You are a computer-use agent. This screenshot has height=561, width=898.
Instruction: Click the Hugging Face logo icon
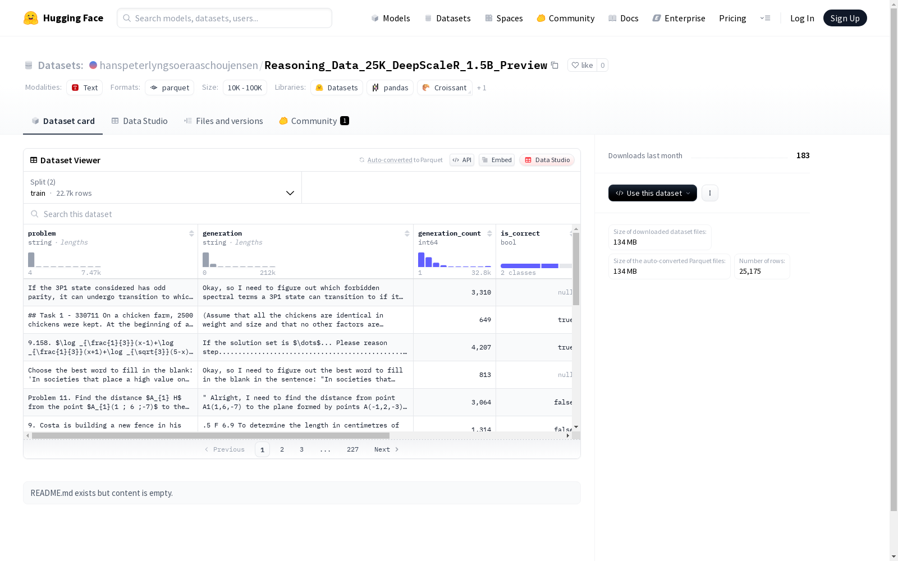pos(31,18)
